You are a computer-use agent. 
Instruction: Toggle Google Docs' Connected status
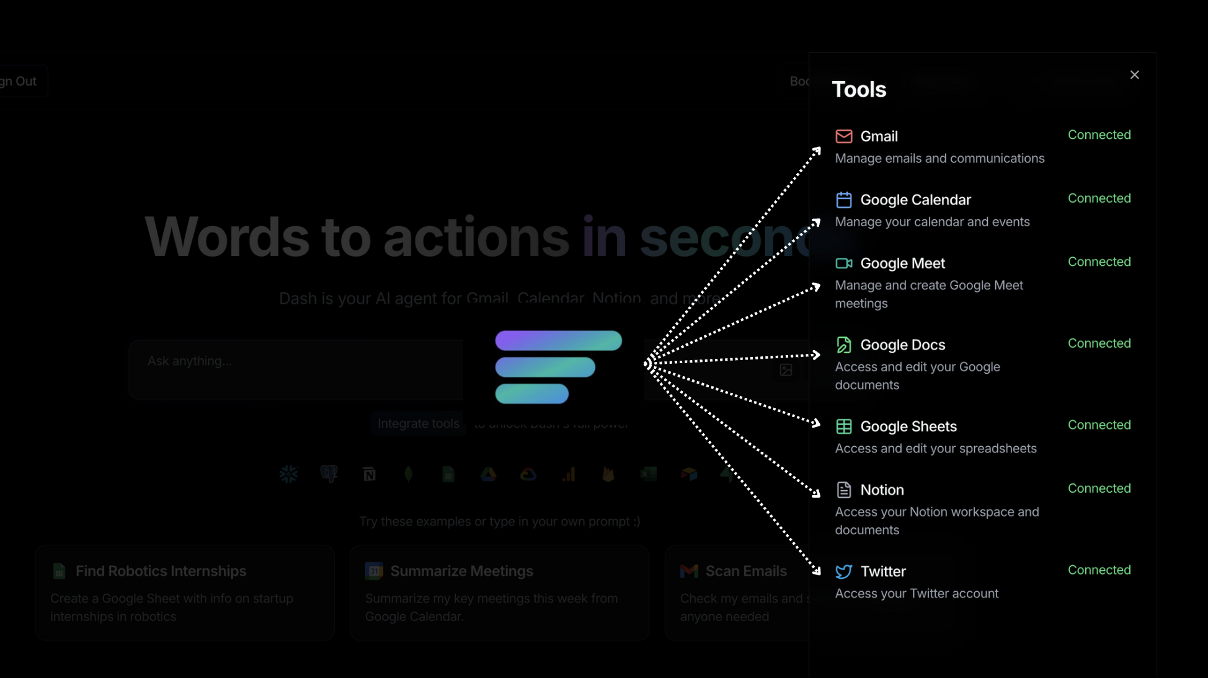1099,343
